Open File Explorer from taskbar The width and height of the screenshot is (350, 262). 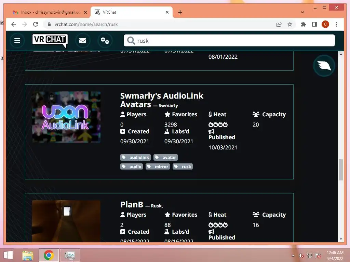click(28, 255)
